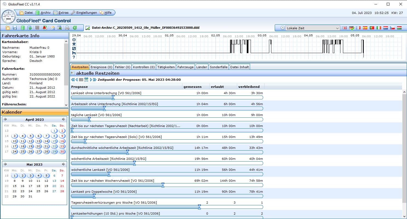Image resolution: width=407 pixels, height=219 pixels.
Task: Click the Fahrerkarte Info panel scrollbar down arrow
Action: pos(66,105)
